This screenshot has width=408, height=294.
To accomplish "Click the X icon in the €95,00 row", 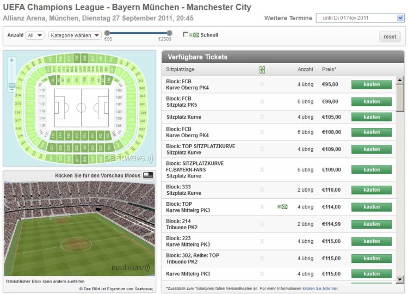I will point(262,84).
